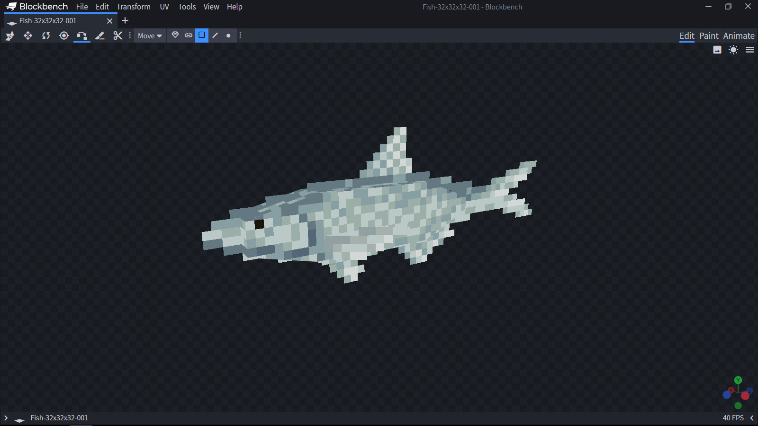Open the tool toolbar options (three dots)
Screen dimensions: 758x426
(x=130, y=35)
